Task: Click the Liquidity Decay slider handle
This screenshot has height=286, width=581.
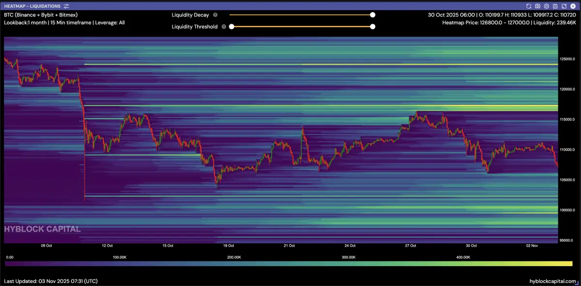Action: (x=373, y=15)
